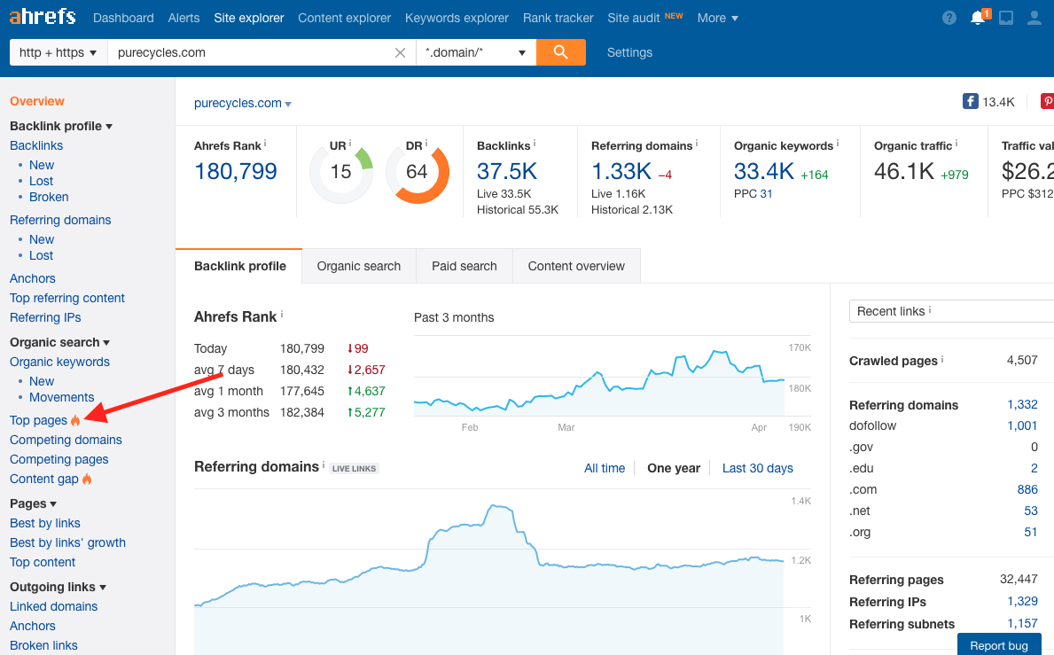Click the dofollow 1,001 count

pyautogui.click(x=1022, y=426)
